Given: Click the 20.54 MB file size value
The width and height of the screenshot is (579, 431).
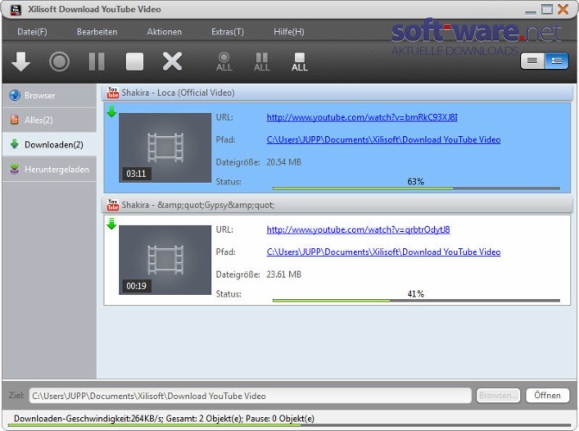Looking at the screenshot, I should click(x=284, y=162).
